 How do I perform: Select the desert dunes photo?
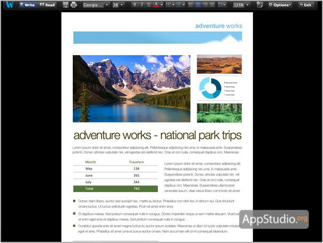click(x=219, y=64)
